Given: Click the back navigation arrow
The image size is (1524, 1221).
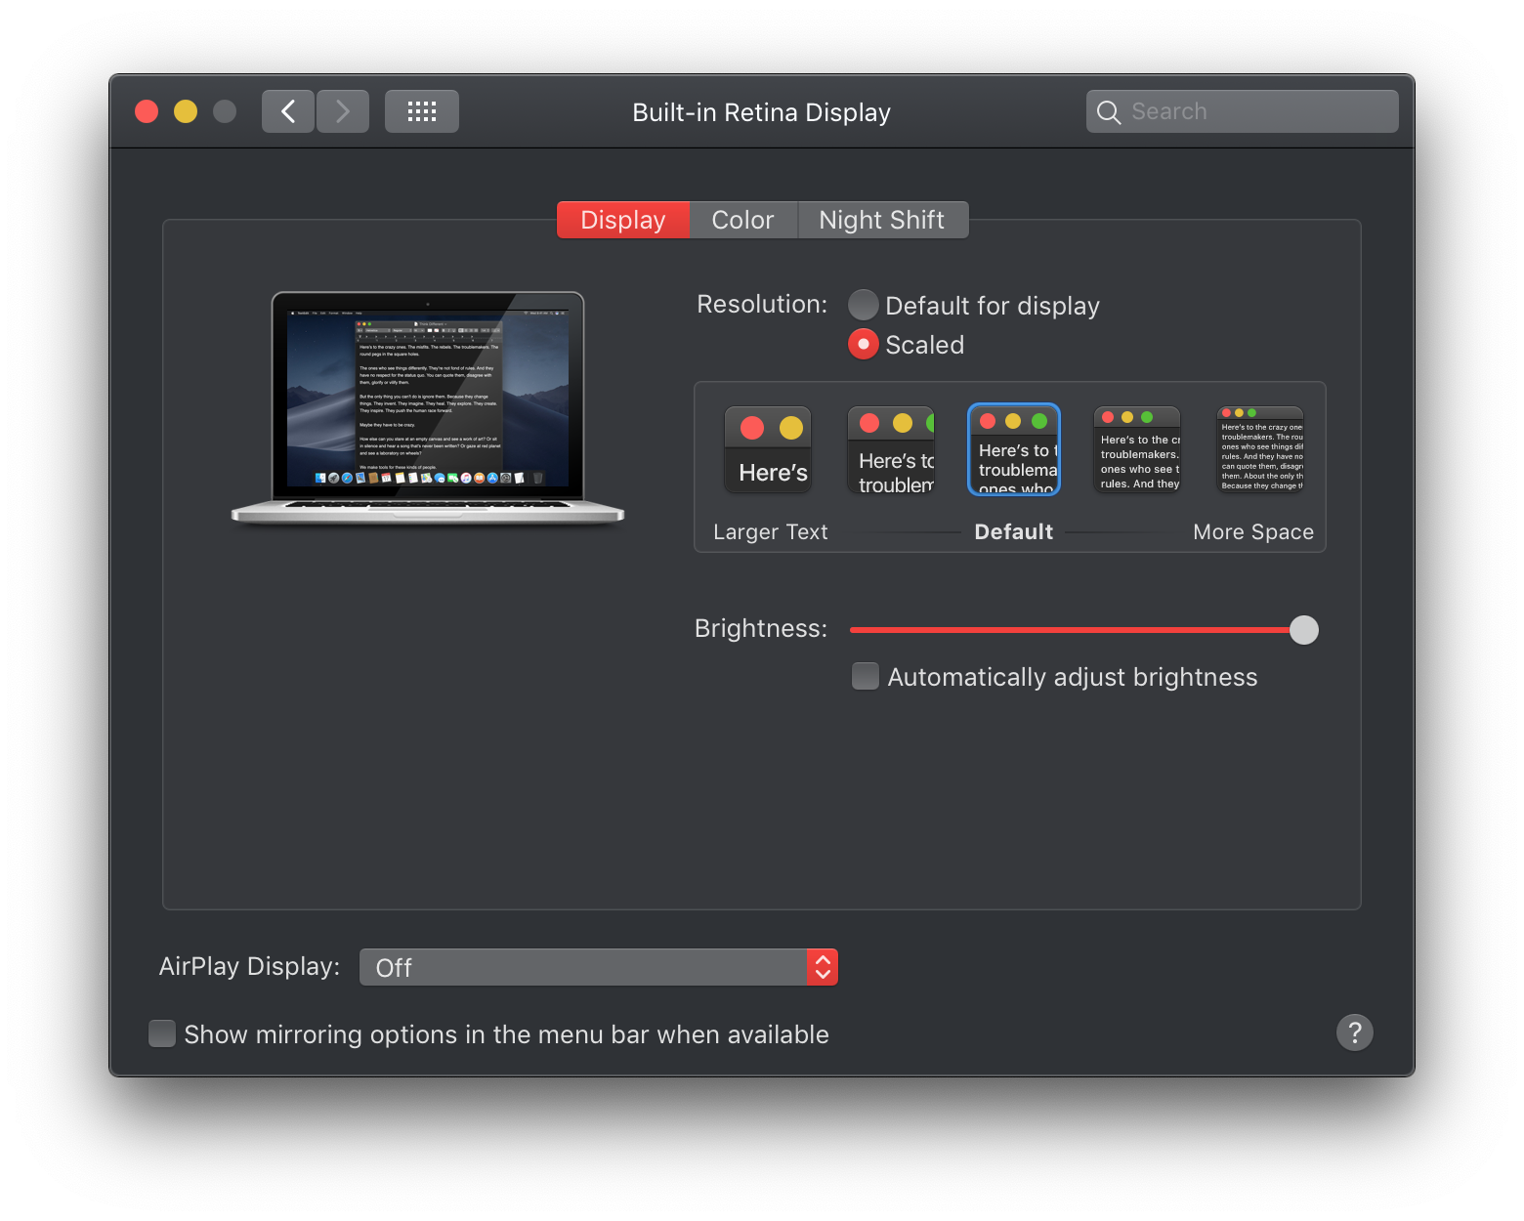Looking at the screenshot, I should click(x=287, y=110).
